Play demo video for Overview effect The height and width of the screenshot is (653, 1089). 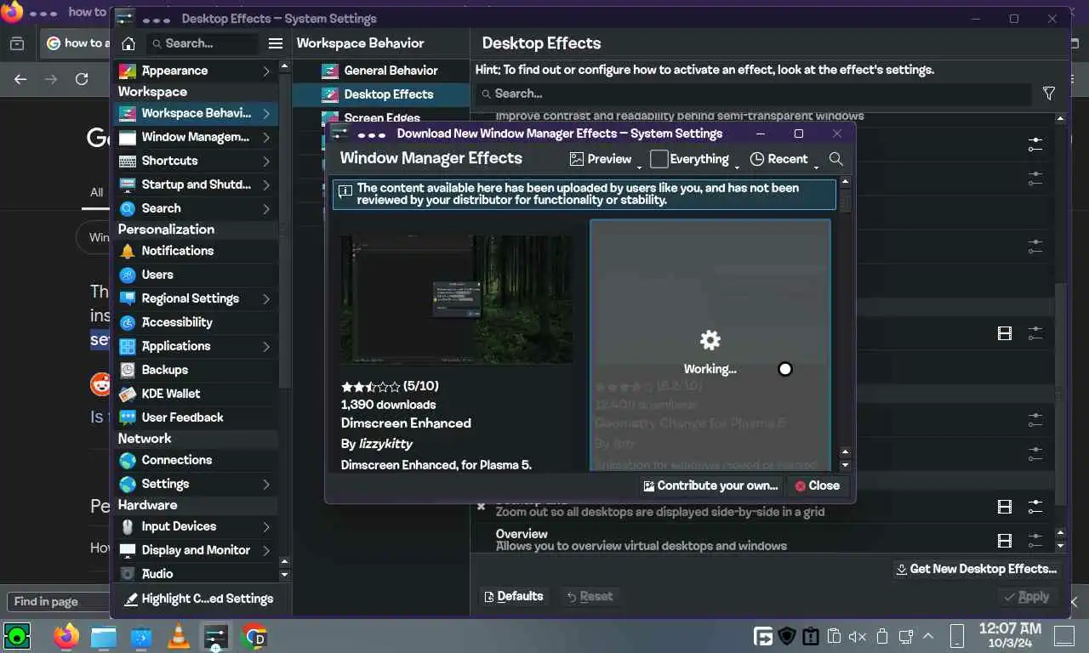click(x=1005, y=540)
